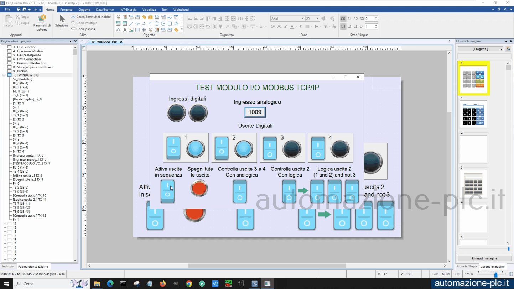Viewport: 514px width, 289px height.
Task: Switch to the Data/Storico ribbon tab
Action: tap(105, 10)
